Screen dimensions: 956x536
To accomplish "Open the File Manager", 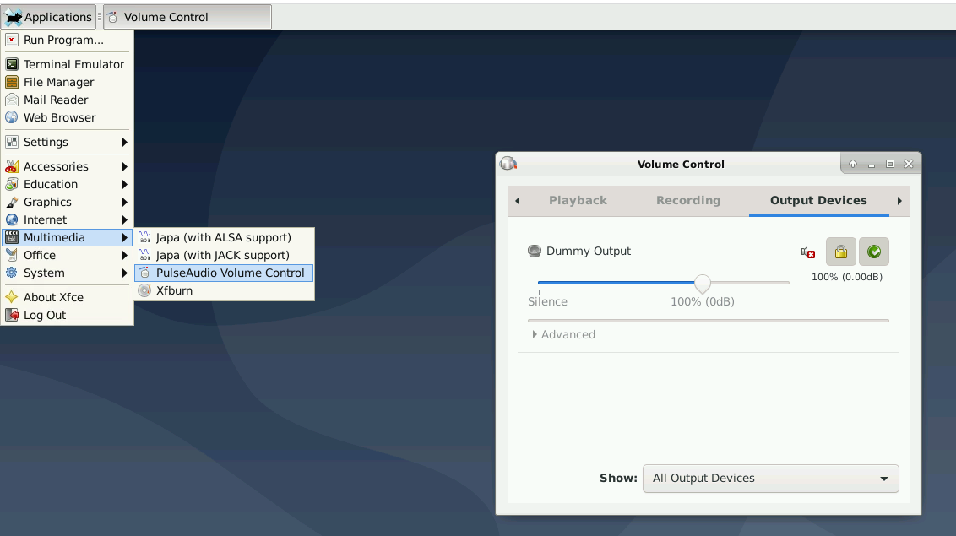I will point(67,82).
